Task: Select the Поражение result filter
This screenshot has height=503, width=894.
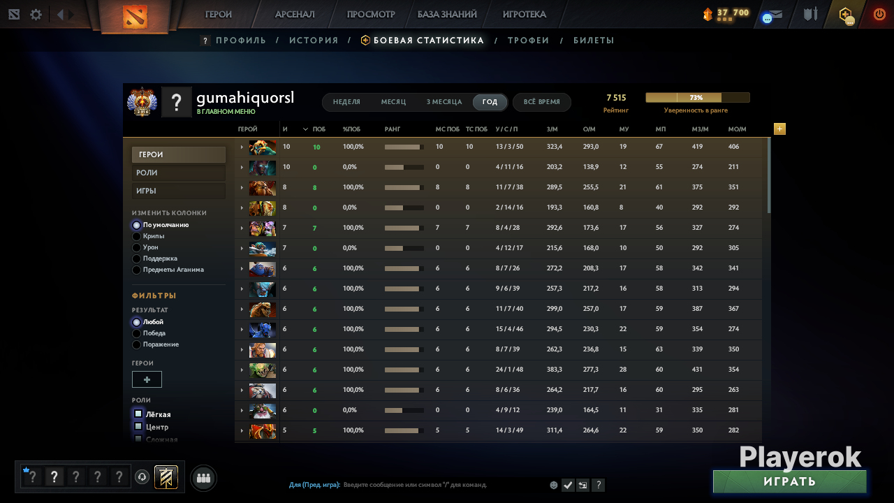Action: pos(137,345)
